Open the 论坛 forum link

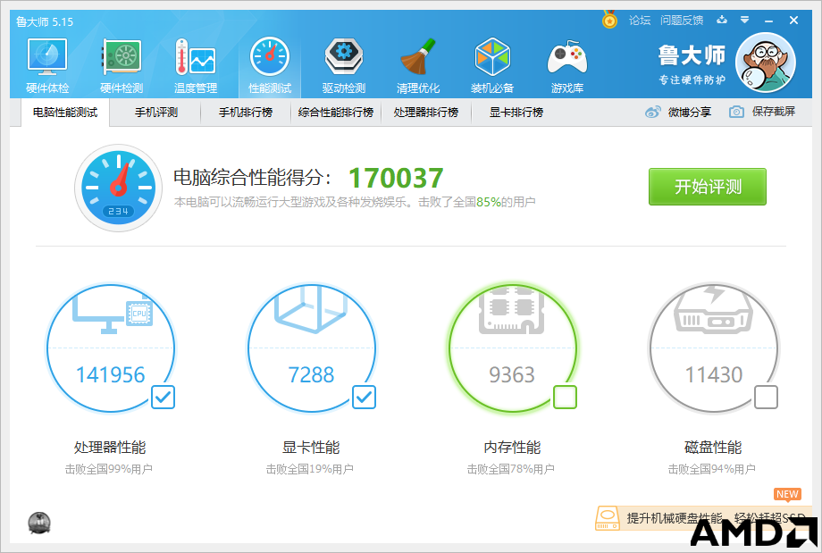tap(640, 21)
